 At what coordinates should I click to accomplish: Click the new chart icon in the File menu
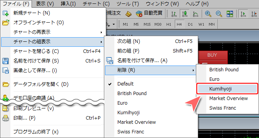5,13
